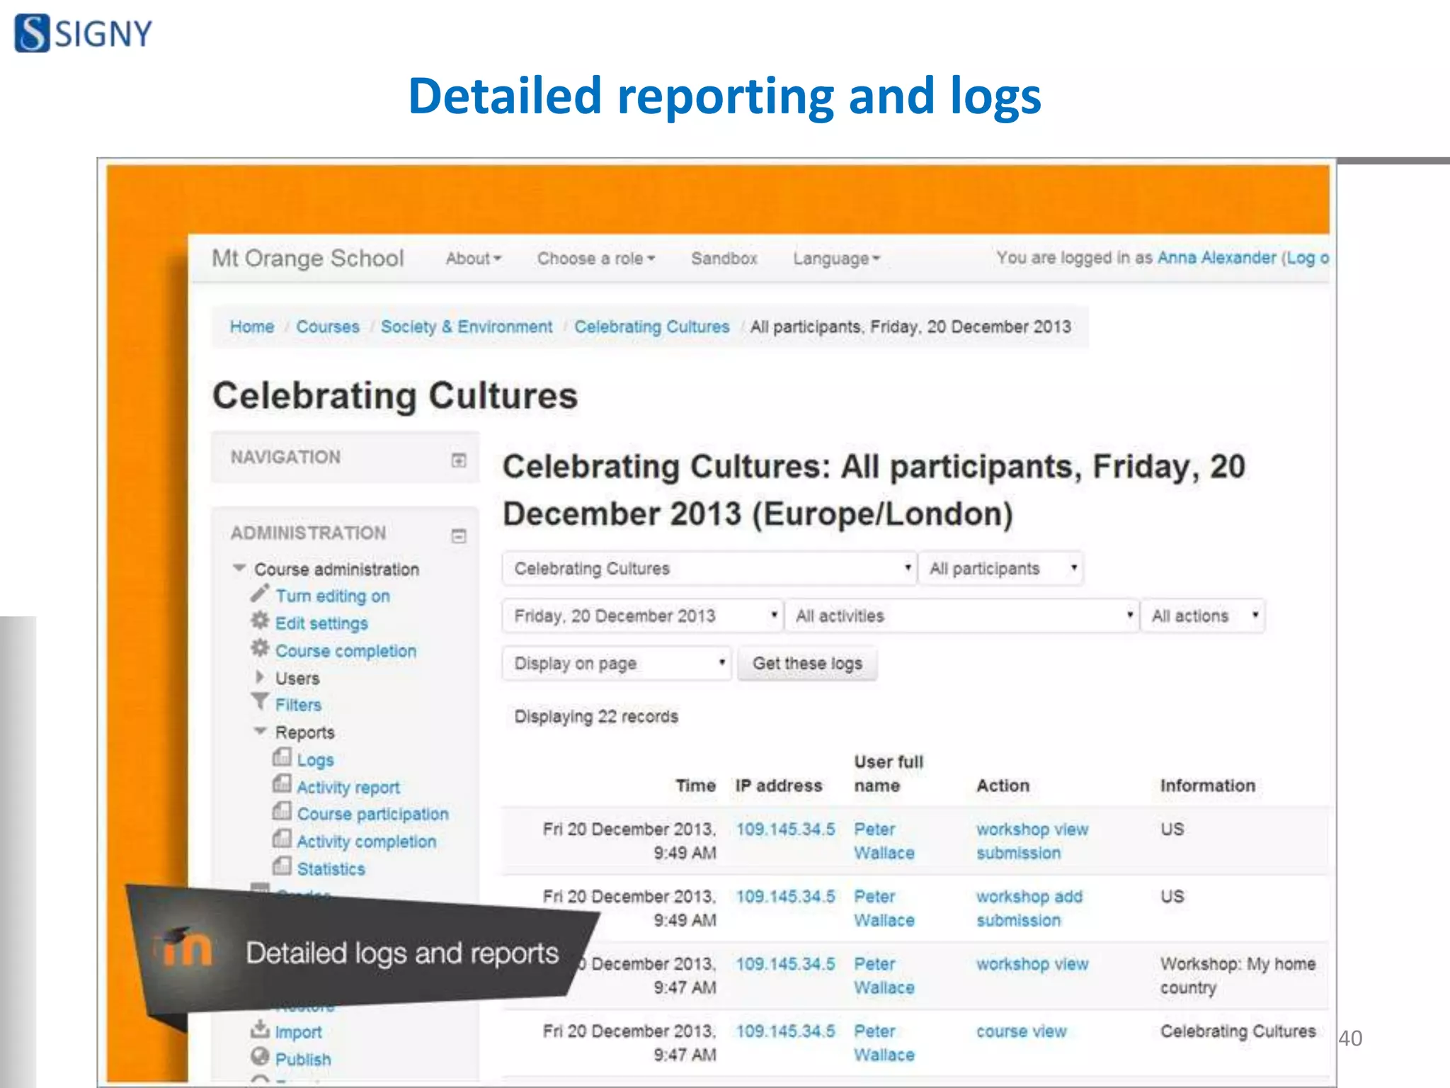Collapse the Administration block icon

tap(459, 536)
